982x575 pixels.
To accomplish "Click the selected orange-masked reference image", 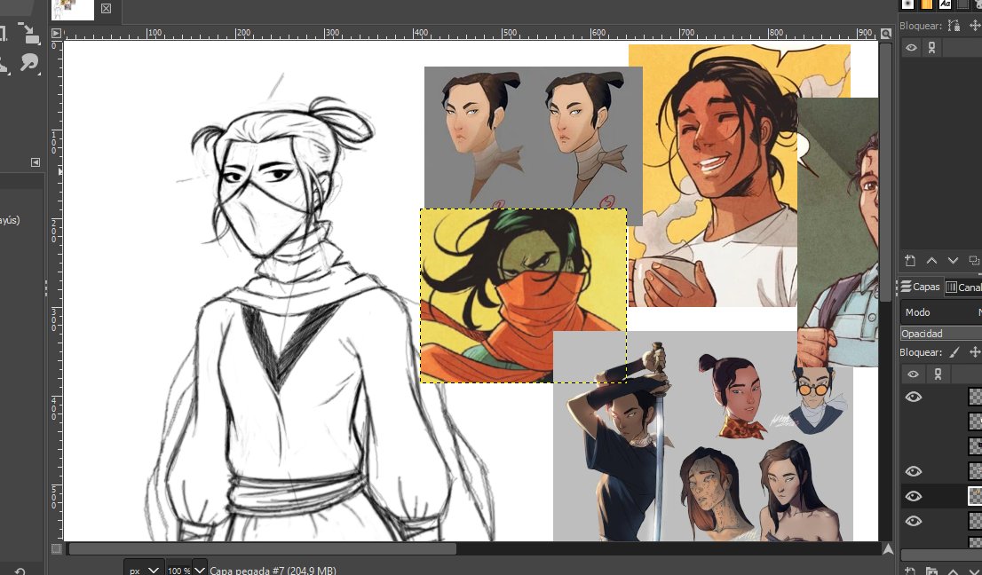I will 523,296.
